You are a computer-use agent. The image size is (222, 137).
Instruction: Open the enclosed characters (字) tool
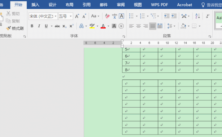[121, 26]
